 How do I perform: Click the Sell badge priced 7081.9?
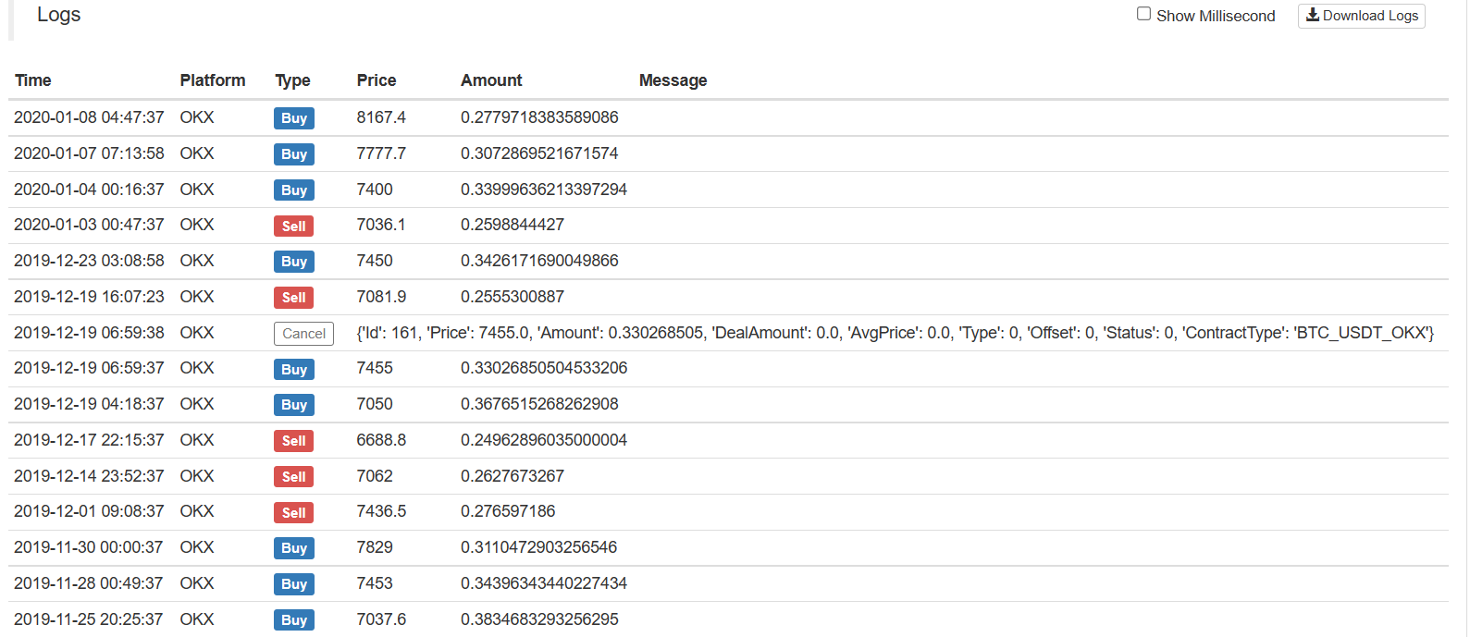click(293, 298)
